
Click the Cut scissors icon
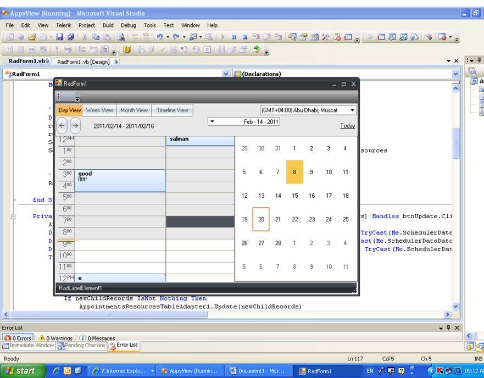pos(84,37)
